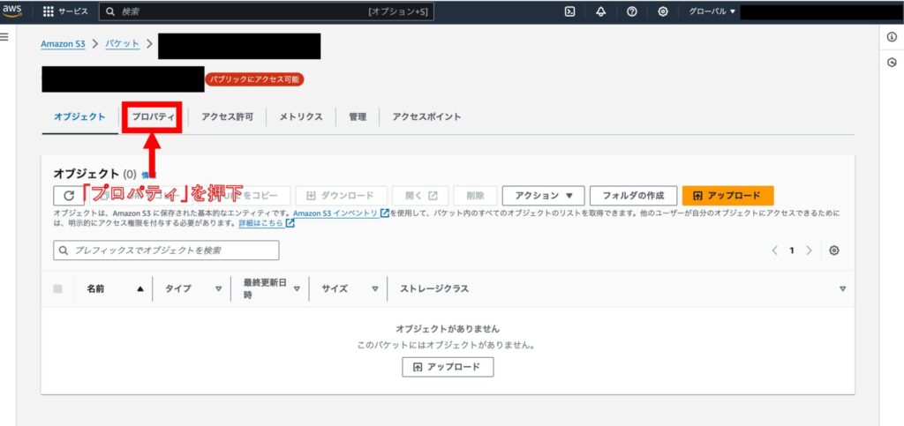
Task: Click the search magnifier in top bar
Action: pyautogui.click(x=110, y=11)
